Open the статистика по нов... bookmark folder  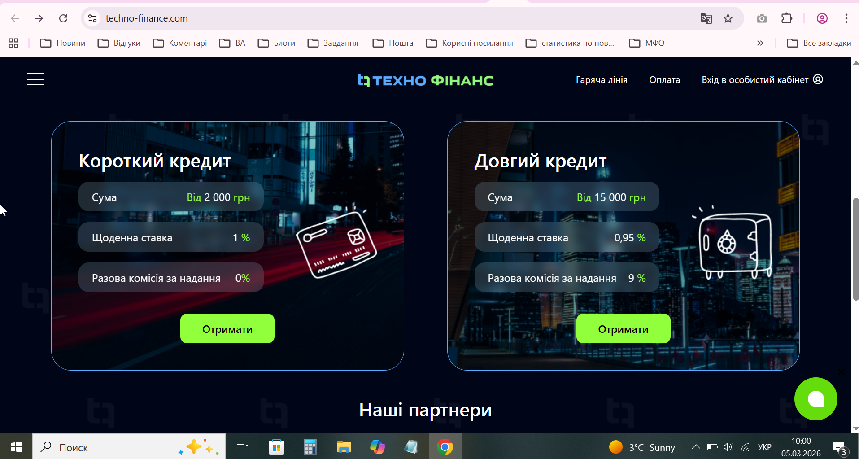point(570,43)
